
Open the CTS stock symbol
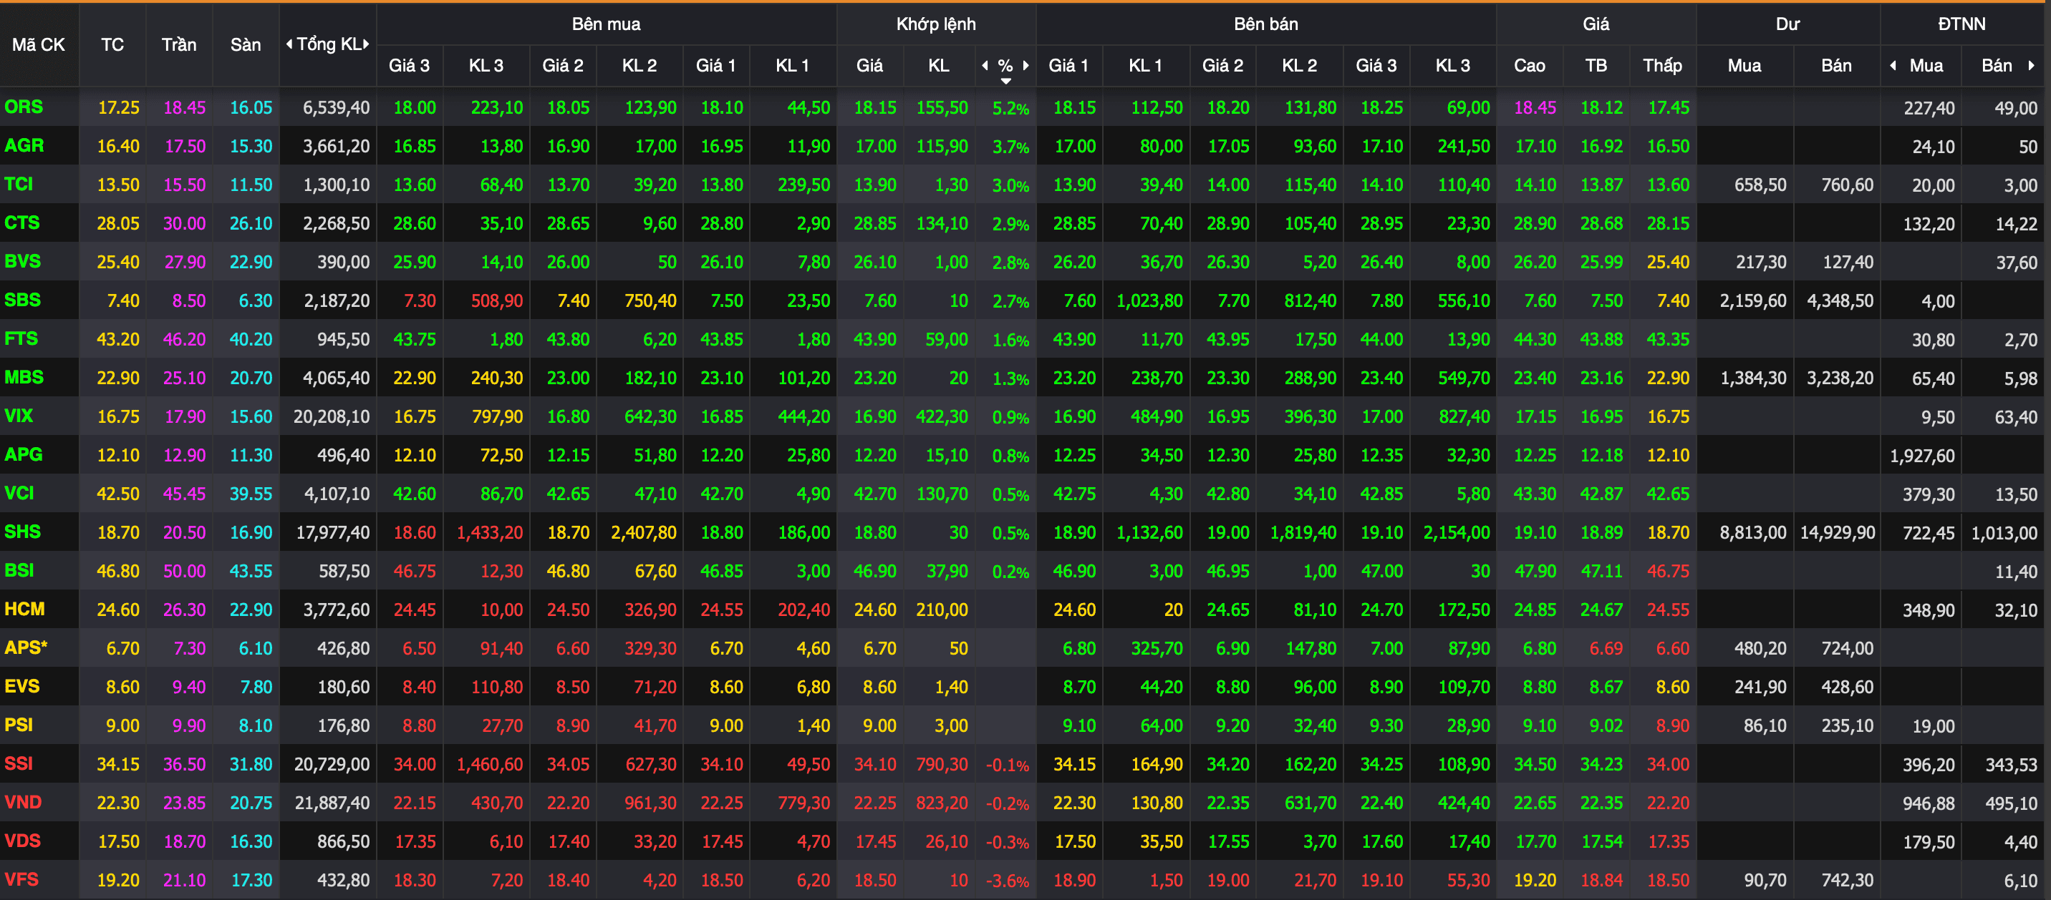click(x=21, y=222)
